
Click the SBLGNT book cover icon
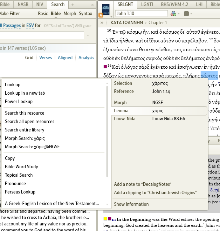pyautogui.click(x=105, y=9)
